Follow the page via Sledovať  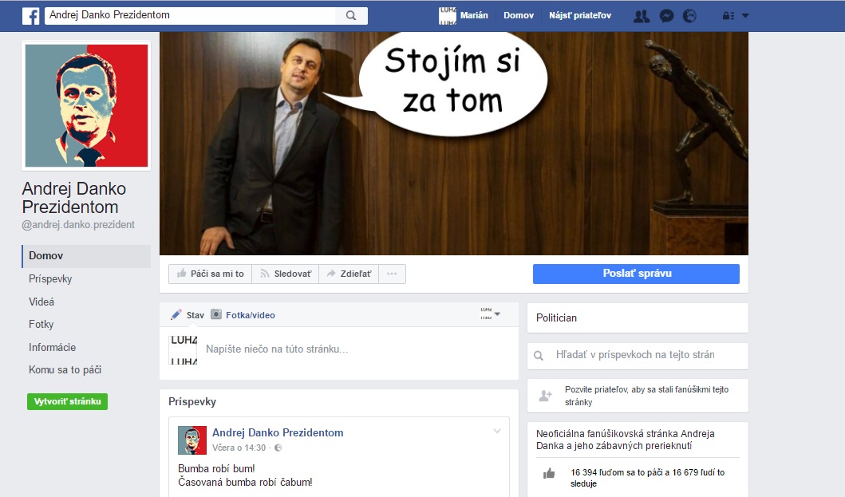coord(285,274)
